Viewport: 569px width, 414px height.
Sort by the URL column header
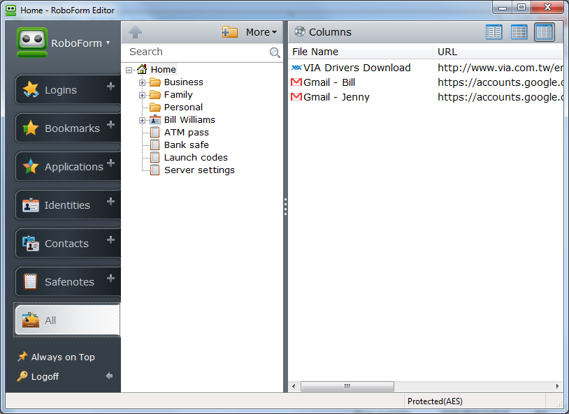pyautogui.click(x=498, y=52)
